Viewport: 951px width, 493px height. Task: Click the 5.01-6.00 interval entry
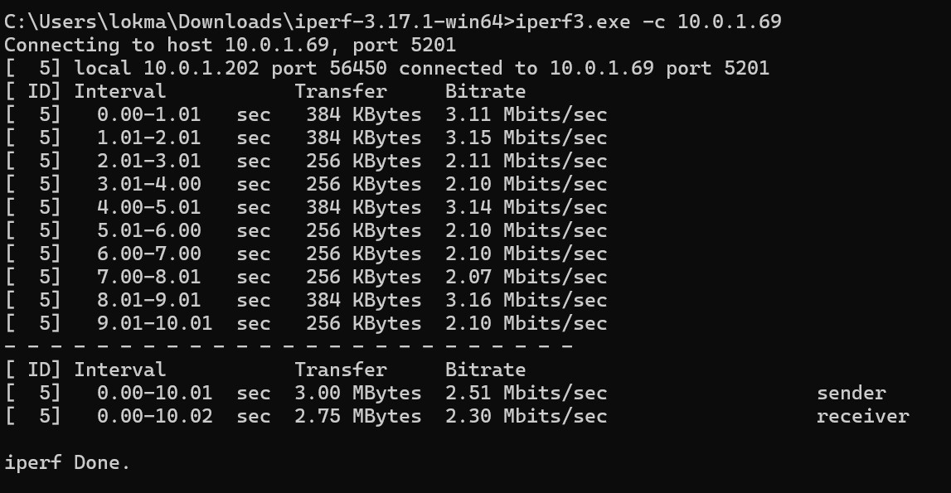(x=148, y=230)
